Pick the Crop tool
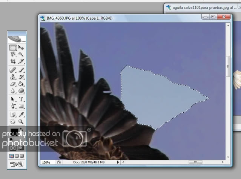Viewport: 241px width, 179px height. [13, 61]
